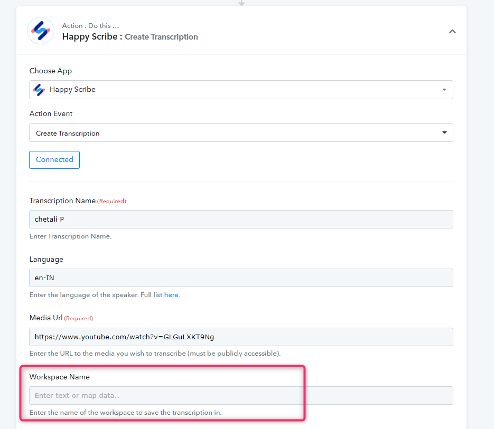Focus the Transcription Name field

click(241, 220)
